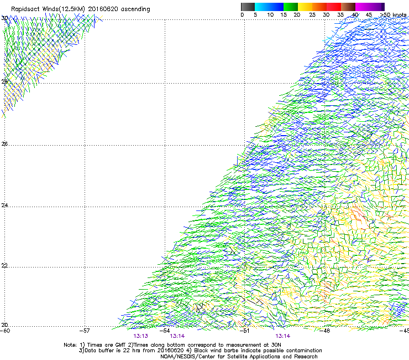Pick the red 30–35 knots legend swatch
The height and width of the screenshot is (360, 409).
pos(334,7)
